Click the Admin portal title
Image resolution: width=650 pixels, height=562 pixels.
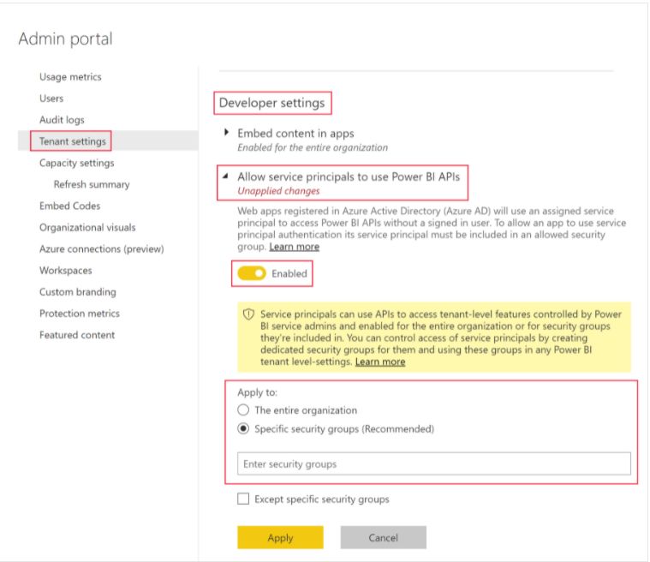pos(65,39)
